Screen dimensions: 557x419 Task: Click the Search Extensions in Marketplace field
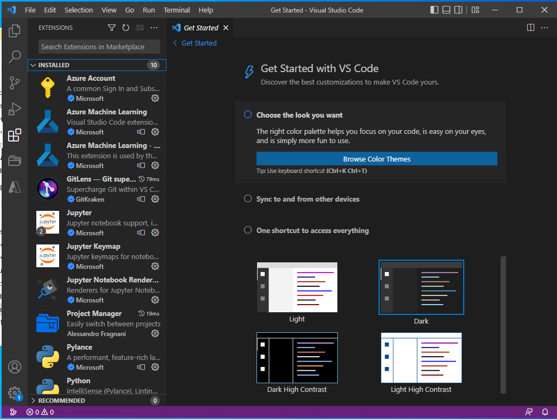click(98, 47)
